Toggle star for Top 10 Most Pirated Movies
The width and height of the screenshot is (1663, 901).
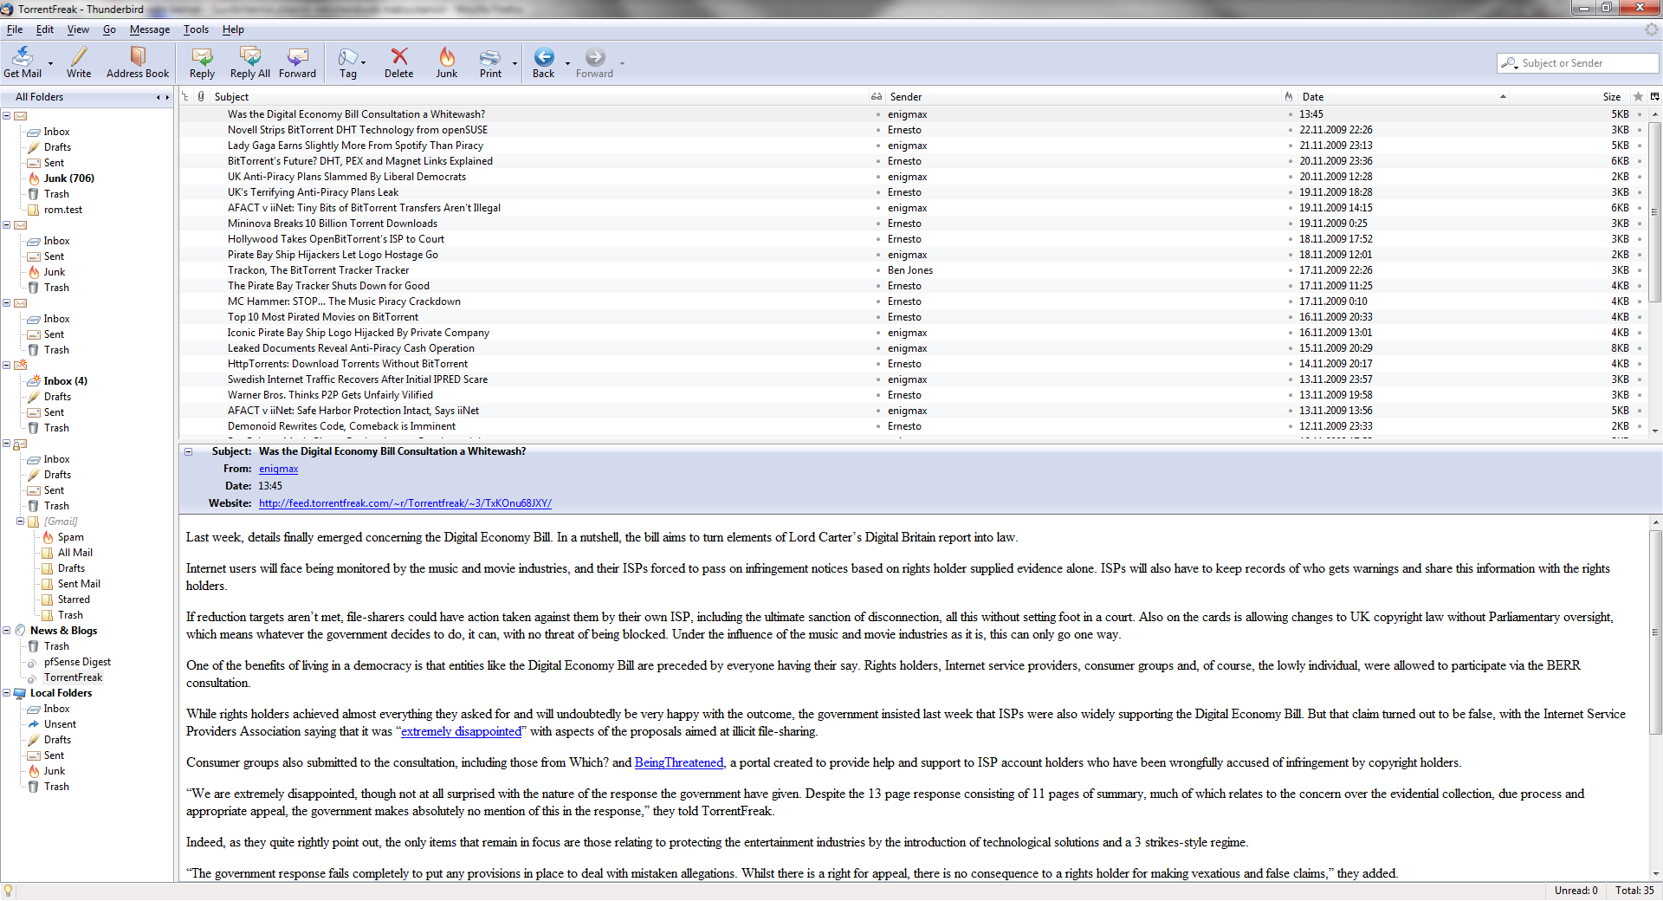[x=1640, y=317]
